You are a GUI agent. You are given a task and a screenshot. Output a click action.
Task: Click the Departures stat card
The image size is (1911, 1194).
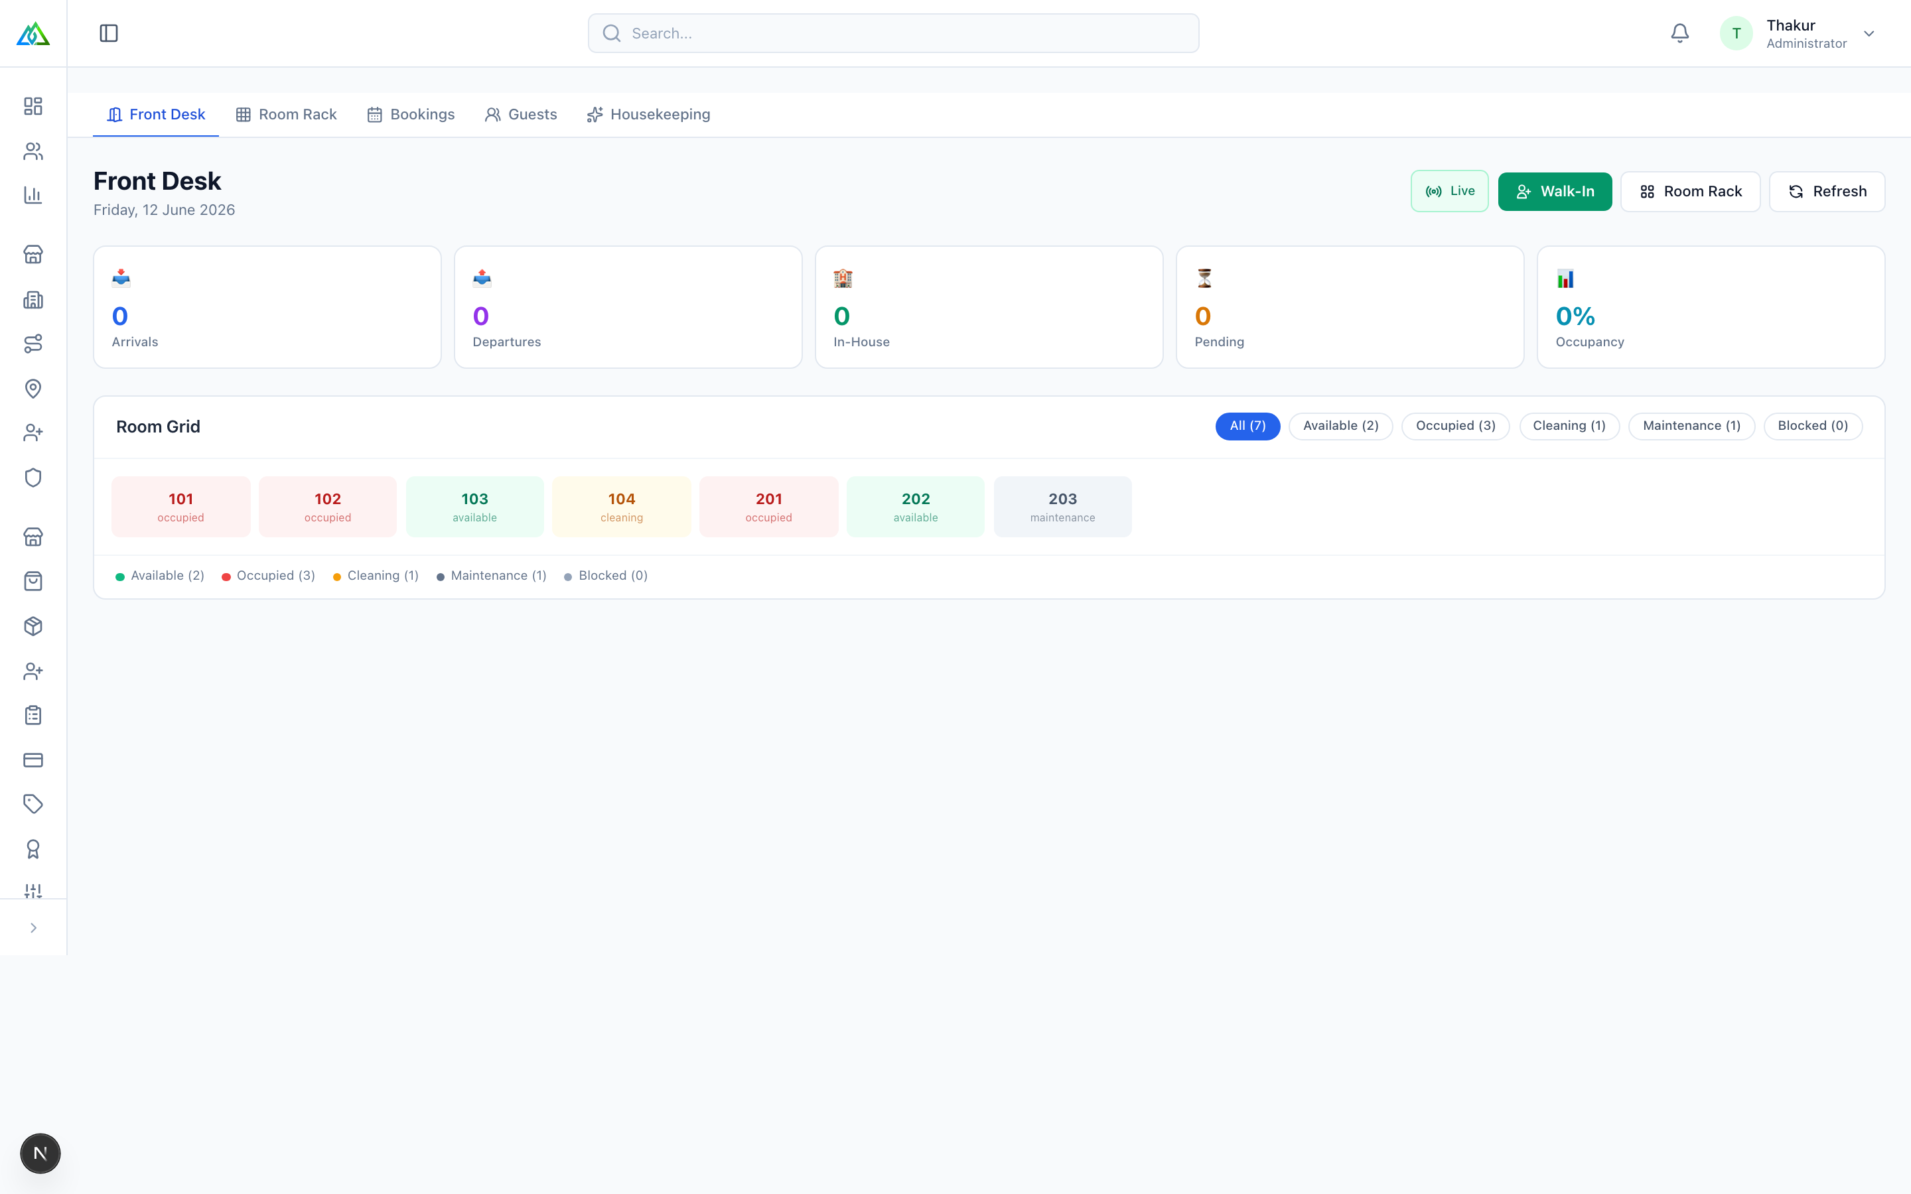click(x=628, y=307)
